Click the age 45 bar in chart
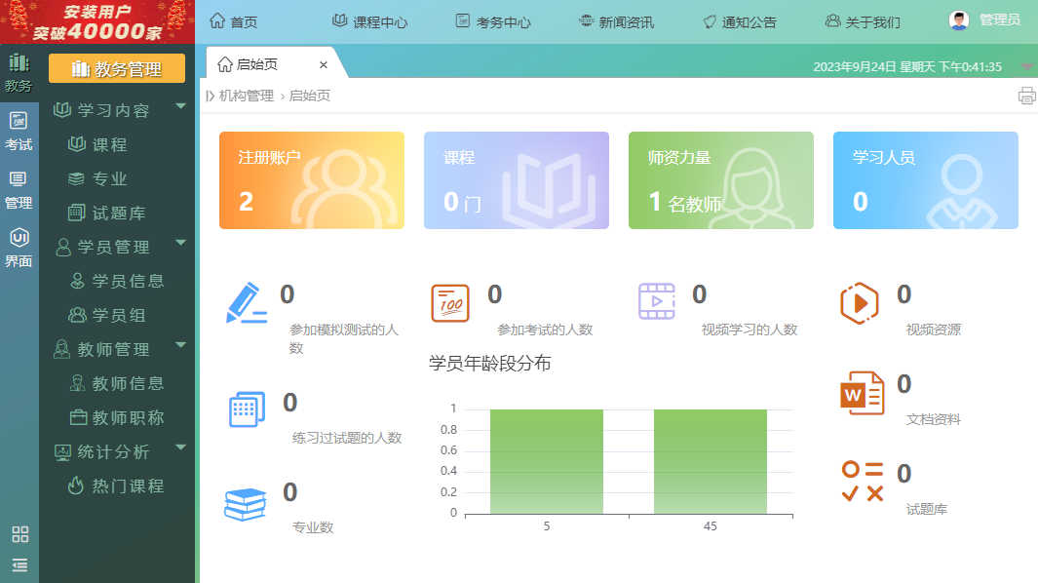This screenshot has width=1038, height=583. [710, 460]
